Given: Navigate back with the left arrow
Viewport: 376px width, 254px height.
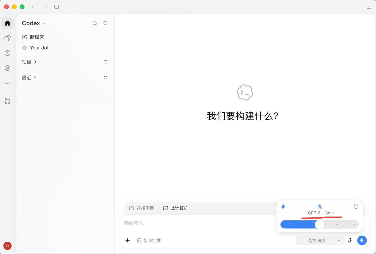Looking at the screenshot, I should [34, 7].
